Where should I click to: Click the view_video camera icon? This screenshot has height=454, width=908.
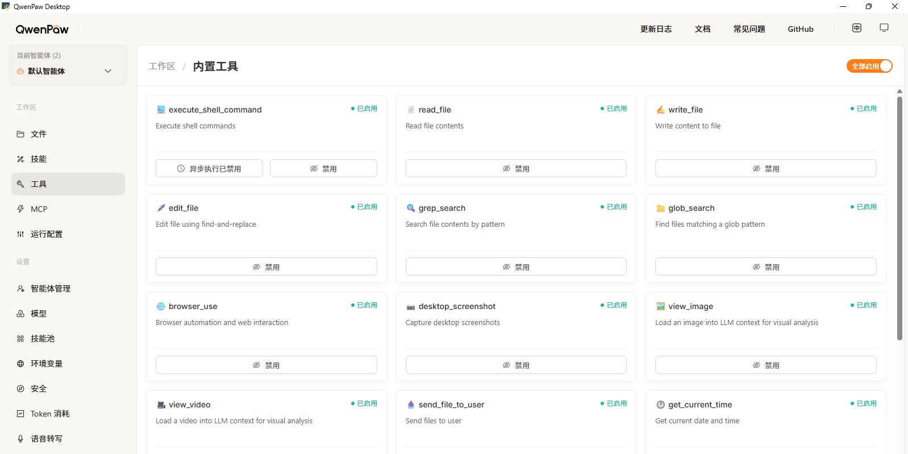click(x=161, y=405)
